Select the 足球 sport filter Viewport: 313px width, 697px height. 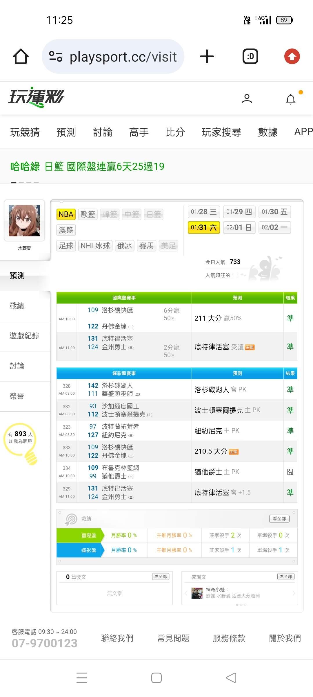(x=66, y=246)
